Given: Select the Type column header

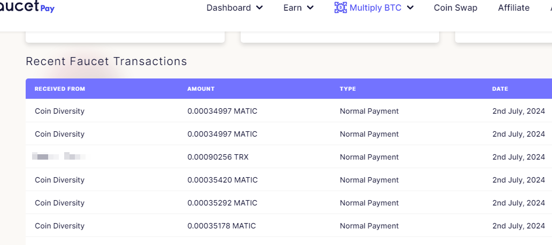Looking at the screenshot, I should 348,89.
